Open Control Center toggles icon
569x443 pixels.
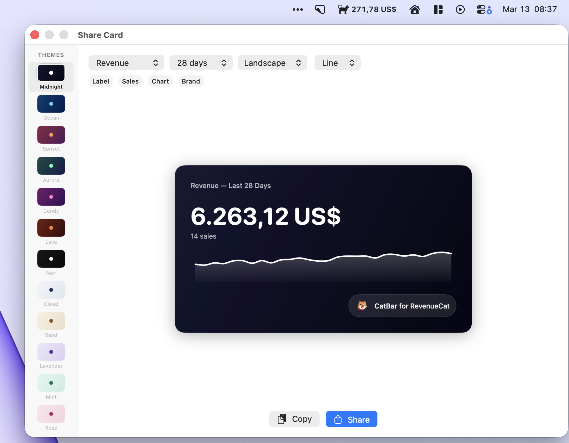[484, 9]
